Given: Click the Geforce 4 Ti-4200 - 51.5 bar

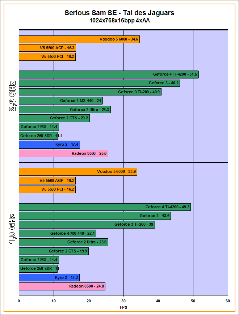Looking at the screenshot, I should (x=108, y=75).
